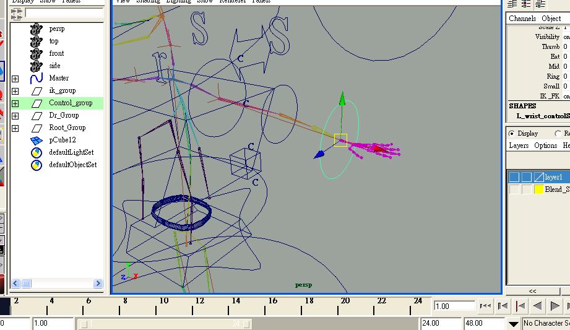Expand the Root_Group node
The height and width of the screenshot is (330, 570).
click(x=15, y=128)
